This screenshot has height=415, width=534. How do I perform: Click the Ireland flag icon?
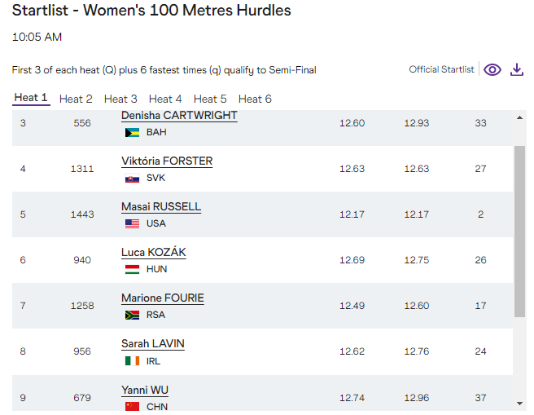click(132, 360)
